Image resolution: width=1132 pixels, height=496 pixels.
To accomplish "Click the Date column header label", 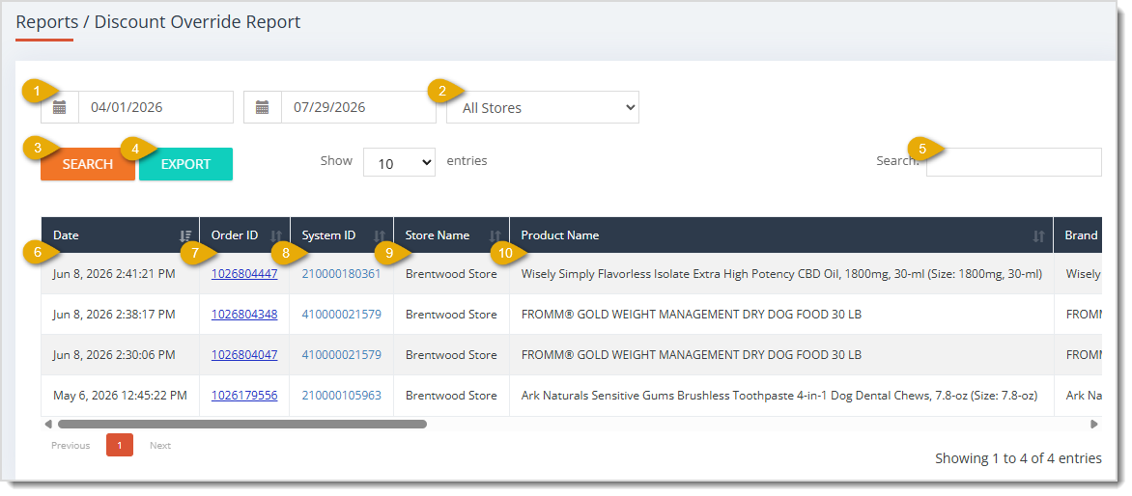I will (66, 235).
